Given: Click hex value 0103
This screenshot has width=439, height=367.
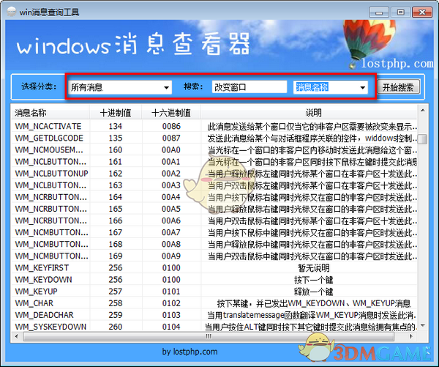Looking at the screenshot, I should pos(171,315).
